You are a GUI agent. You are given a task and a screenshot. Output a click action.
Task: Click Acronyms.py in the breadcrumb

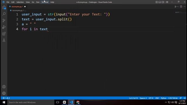click(x=18, y=10)
